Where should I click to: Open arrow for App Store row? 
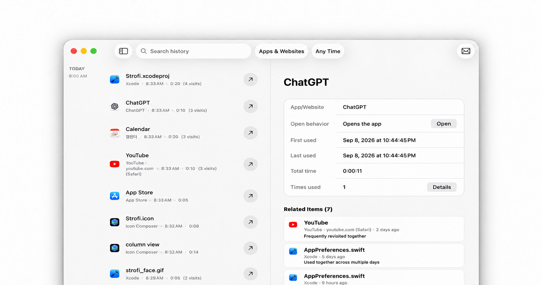(x=250, y=196)
